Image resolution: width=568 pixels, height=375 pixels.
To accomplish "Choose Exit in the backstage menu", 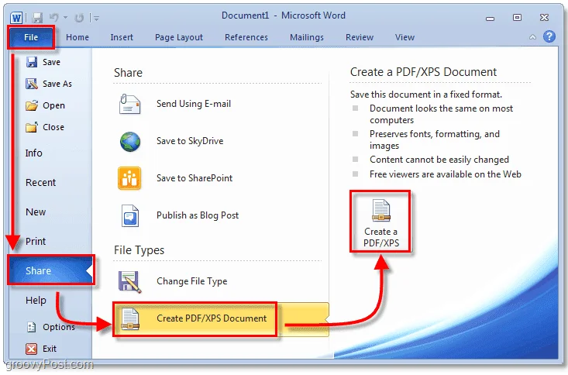I will tap(50, 349).
